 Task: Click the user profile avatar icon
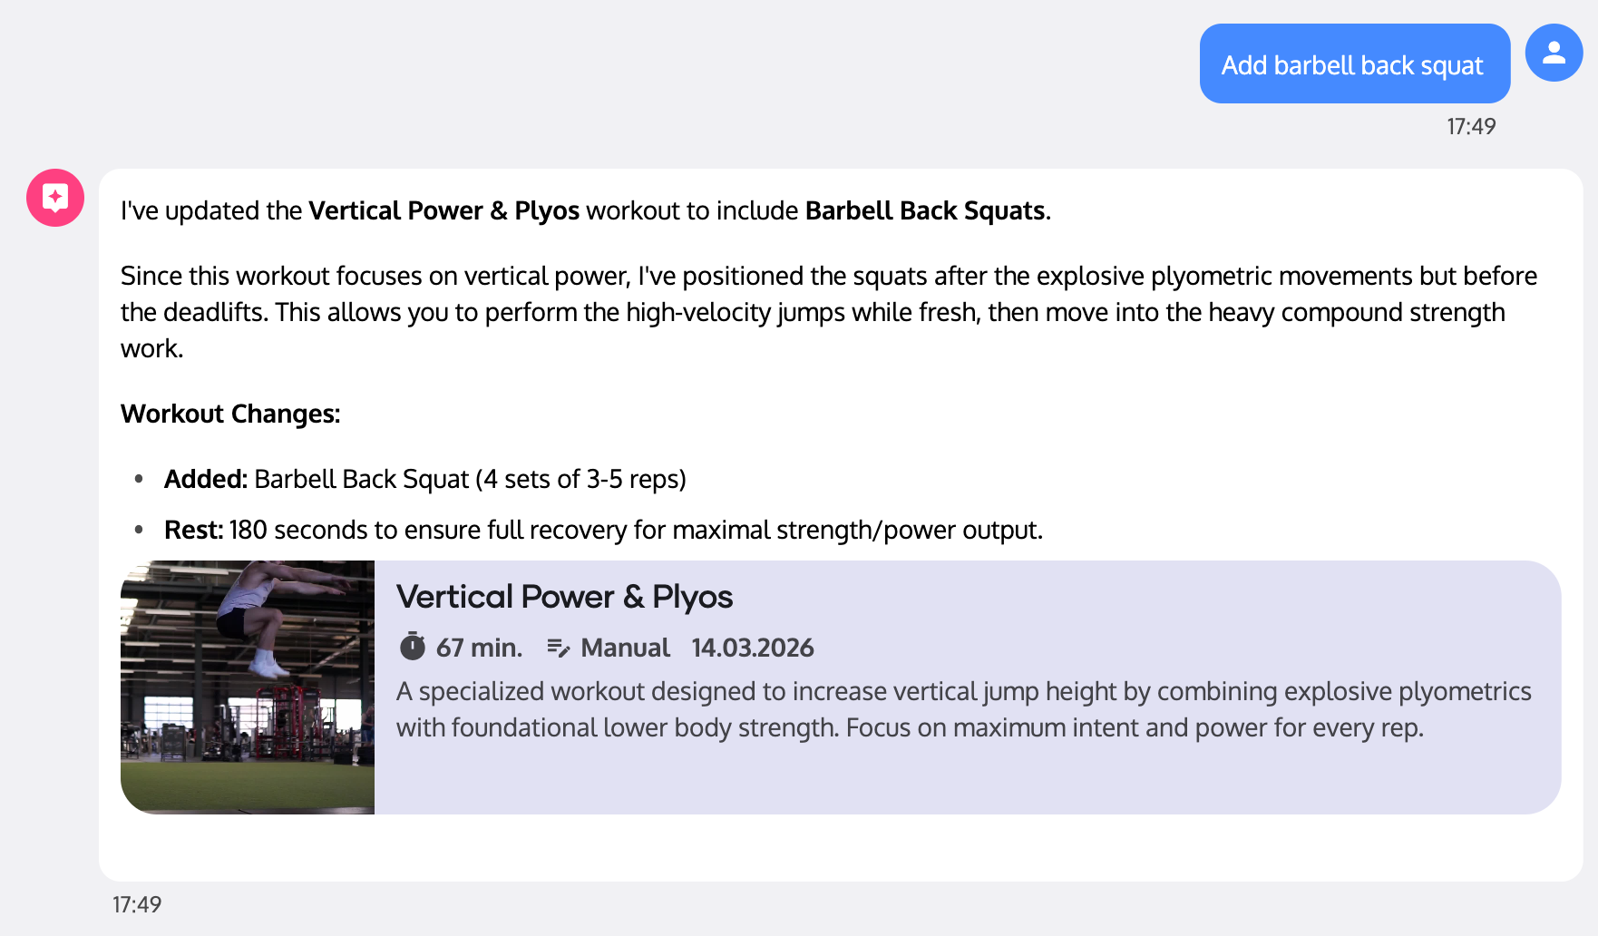[x=1554, y=53]
